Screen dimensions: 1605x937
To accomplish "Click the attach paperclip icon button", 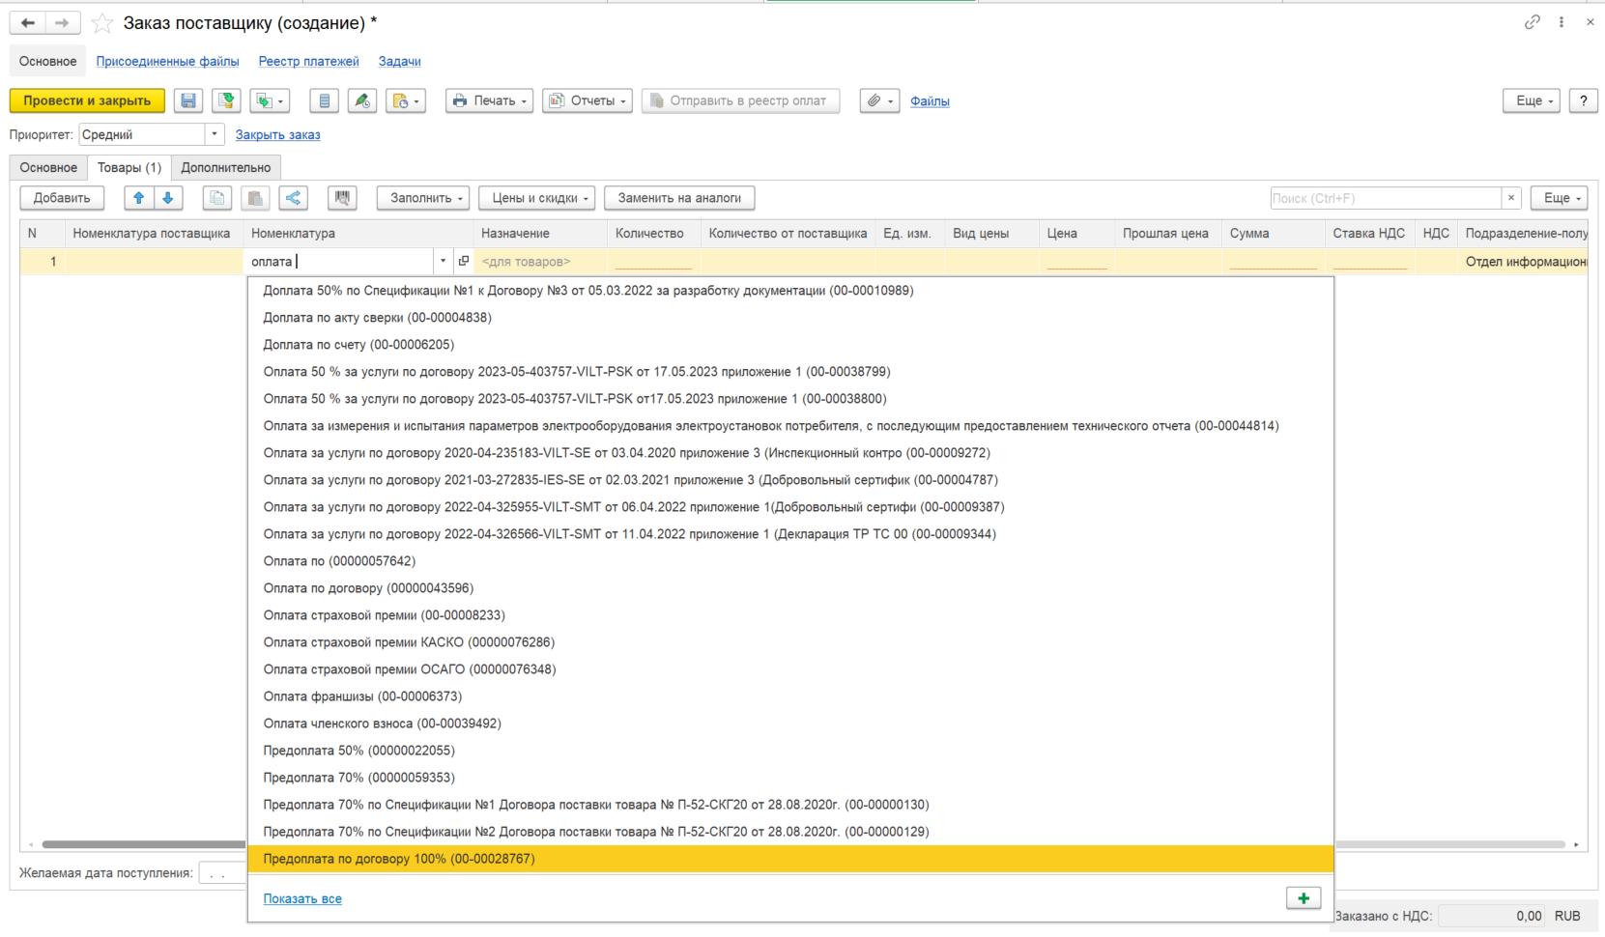I will click(879, 100).
